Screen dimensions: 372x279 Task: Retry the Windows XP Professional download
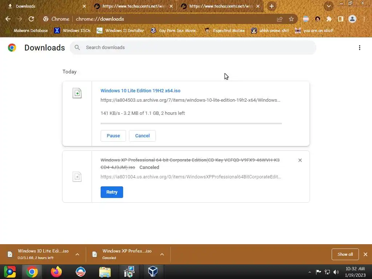click(112, 192)
